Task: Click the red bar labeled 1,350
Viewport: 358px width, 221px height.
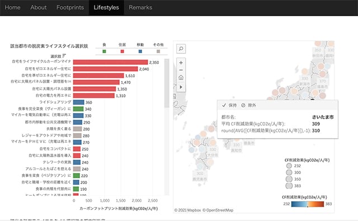Action: pos(95,89)
